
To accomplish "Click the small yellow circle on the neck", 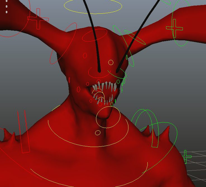I will pos(98,132).
